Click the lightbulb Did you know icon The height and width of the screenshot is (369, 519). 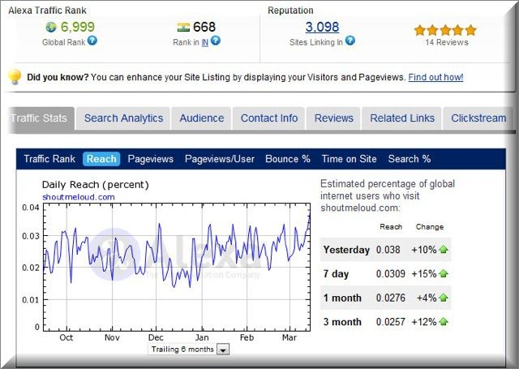coord(14,77)
